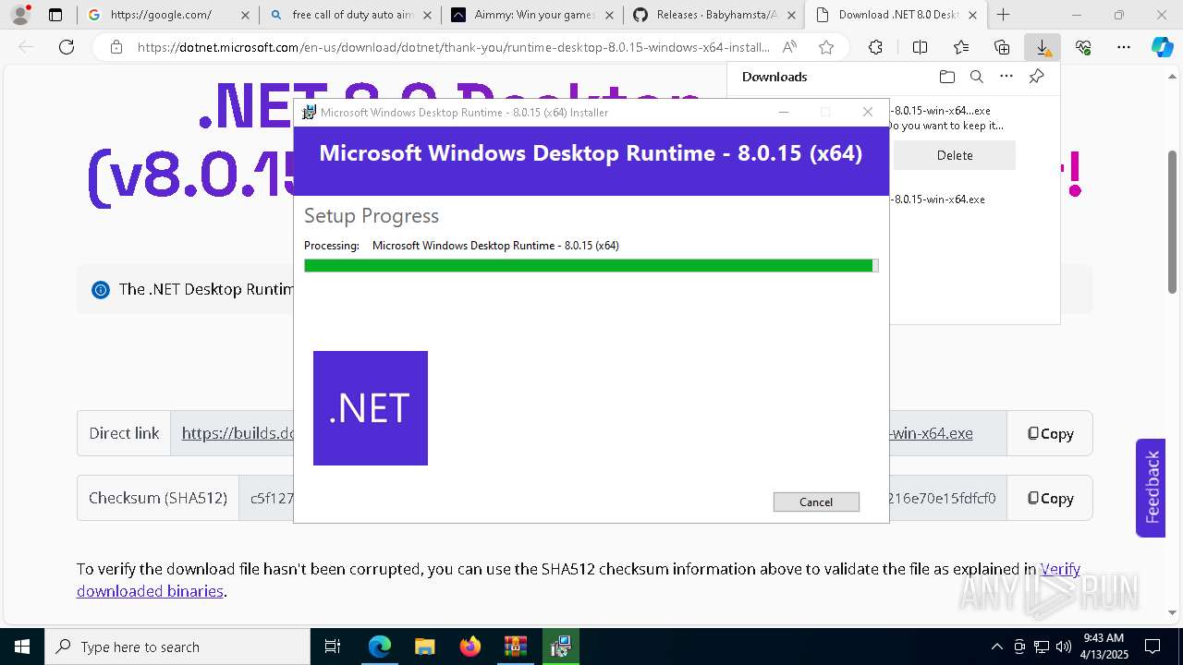Open the Windows Start menu

click(22, 647)
